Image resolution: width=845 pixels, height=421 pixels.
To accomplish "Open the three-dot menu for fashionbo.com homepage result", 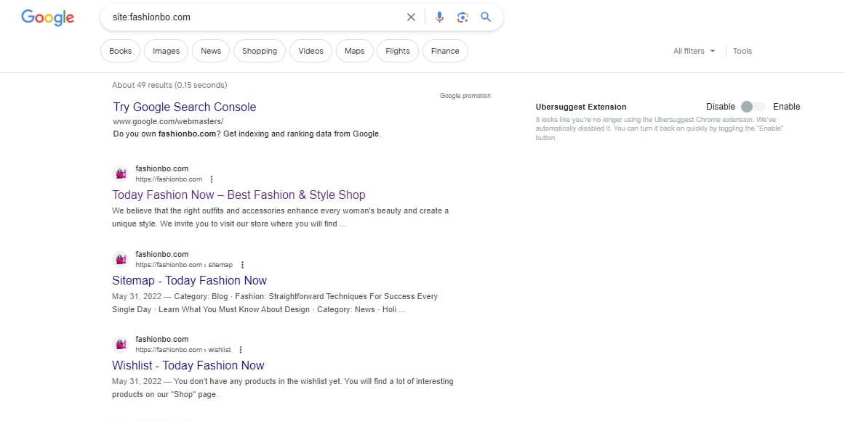I will 211,179.
